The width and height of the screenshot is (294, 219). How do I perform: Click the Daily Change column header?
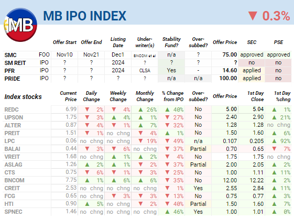(91, 96)
